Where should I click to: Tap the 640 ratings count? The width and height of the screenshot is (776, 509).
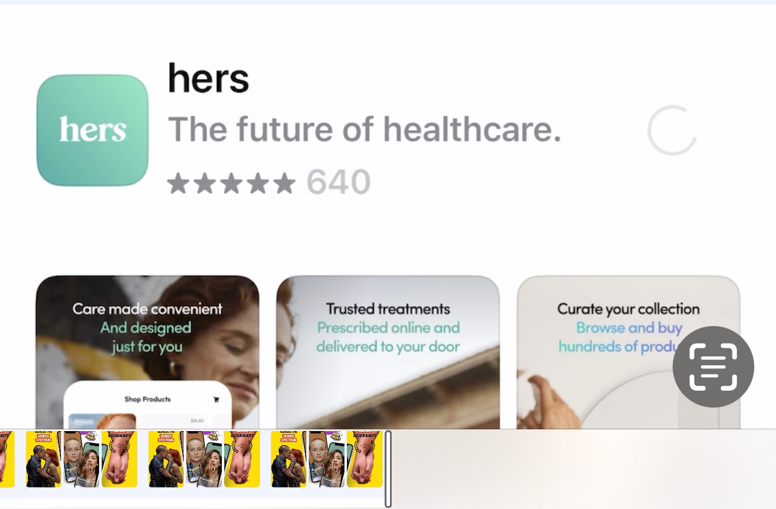click(338, 182)
